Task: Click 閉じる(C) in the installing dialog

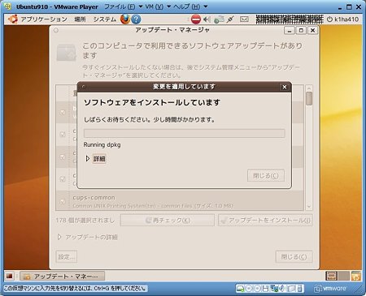Action: (266, 176)
